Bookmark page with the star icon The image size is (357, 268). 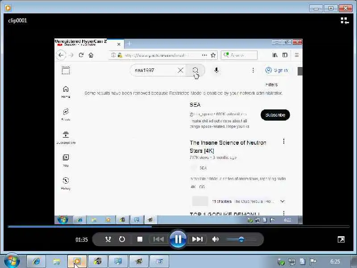coord(213,55)
